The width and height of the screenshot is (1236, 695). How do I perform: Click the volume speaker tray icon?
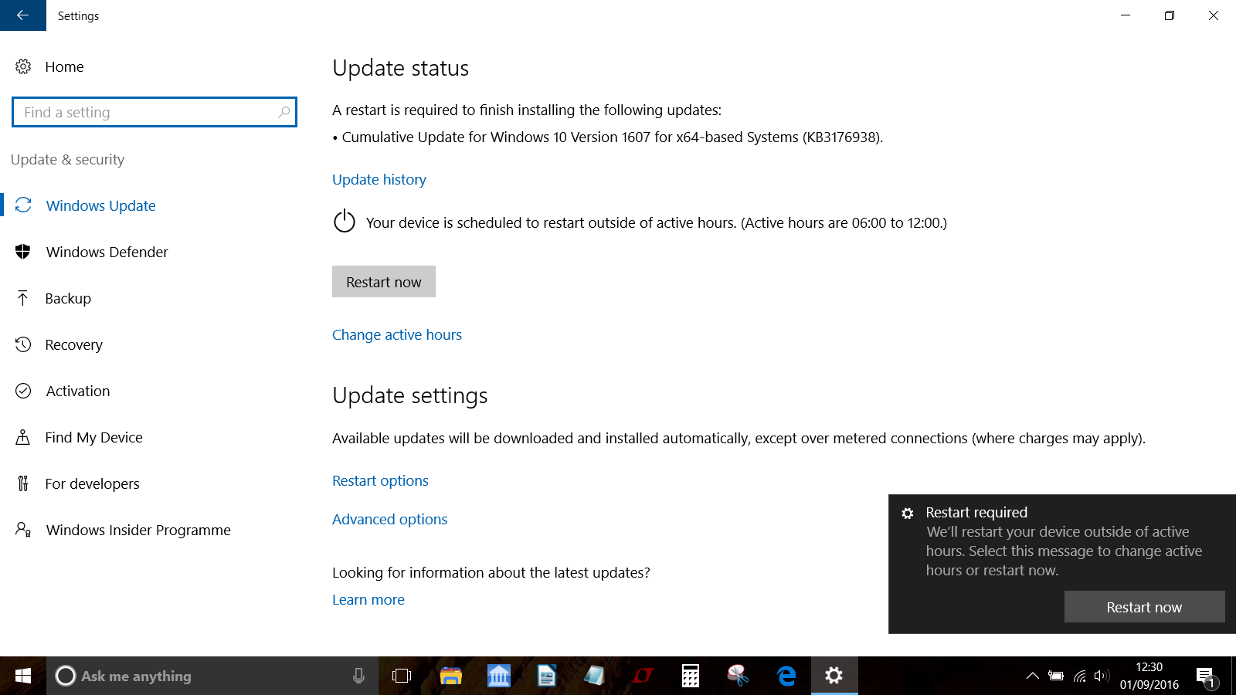[1102, 676]
